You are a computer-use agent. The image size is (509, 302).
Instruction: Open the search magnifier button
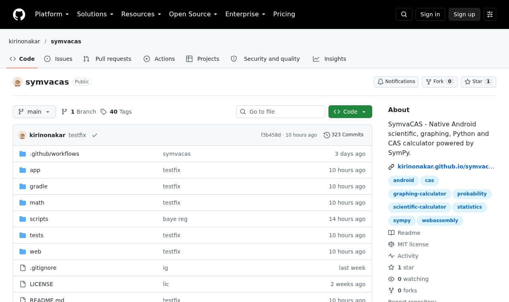(x=404, y=14)
